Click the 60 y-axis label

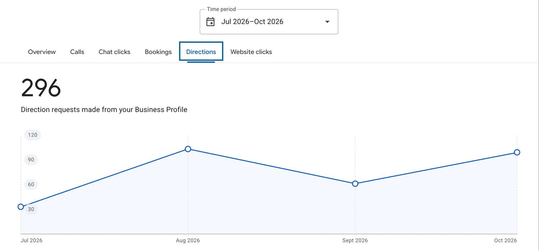(31, 185)
